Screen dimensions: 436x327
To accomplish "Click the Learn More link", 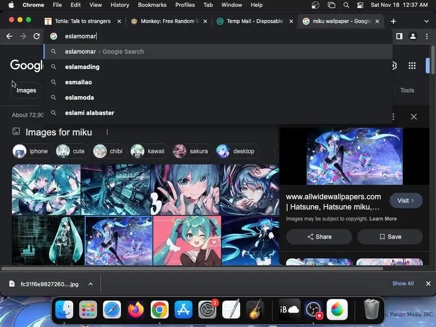I will (383, 219).
